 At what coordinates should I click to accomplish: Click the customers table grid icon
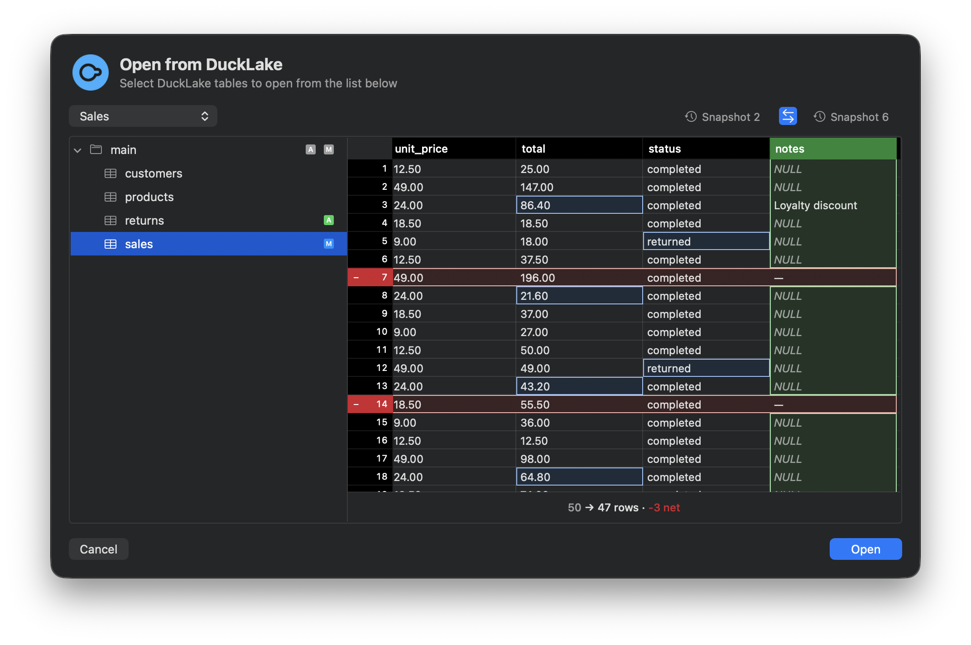pyautogui.click(x=111, y=173)
